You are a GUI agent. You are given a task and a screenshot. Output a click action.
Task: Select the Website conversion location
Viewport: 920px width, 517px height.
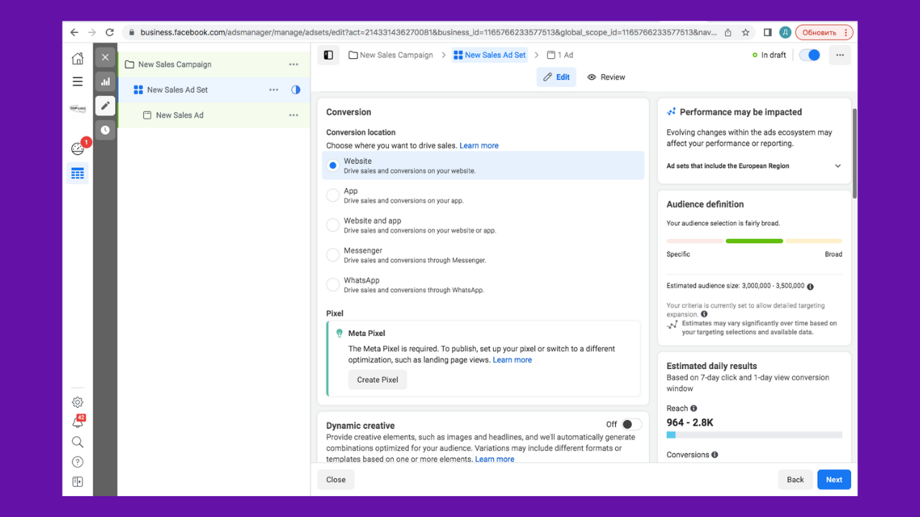pyautogui.click(x=483, y=165)
